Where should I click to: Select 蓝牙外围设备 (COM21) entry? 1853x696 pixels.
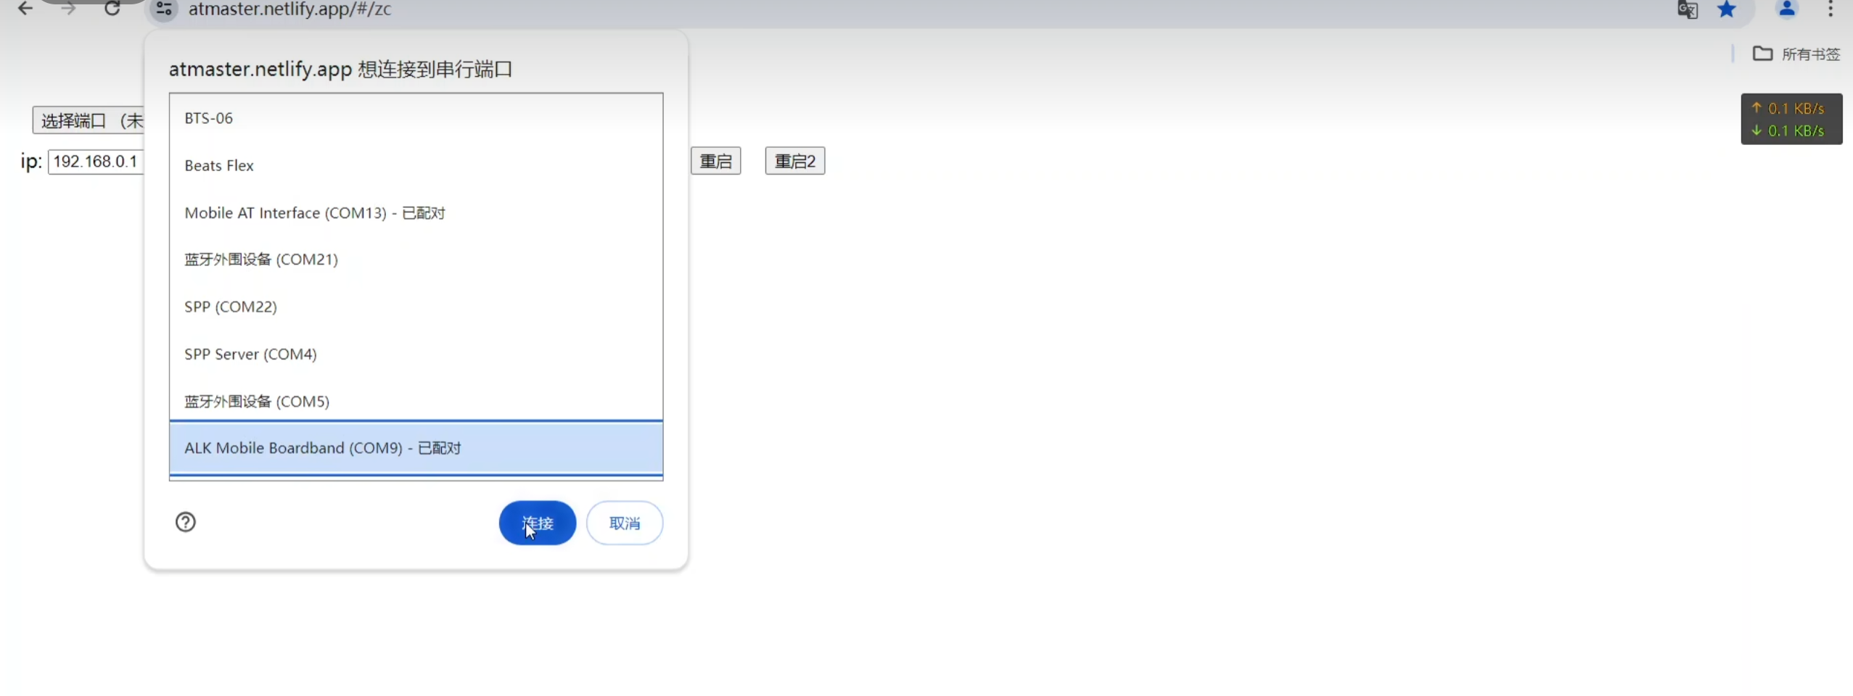click(x=416, y=260)
